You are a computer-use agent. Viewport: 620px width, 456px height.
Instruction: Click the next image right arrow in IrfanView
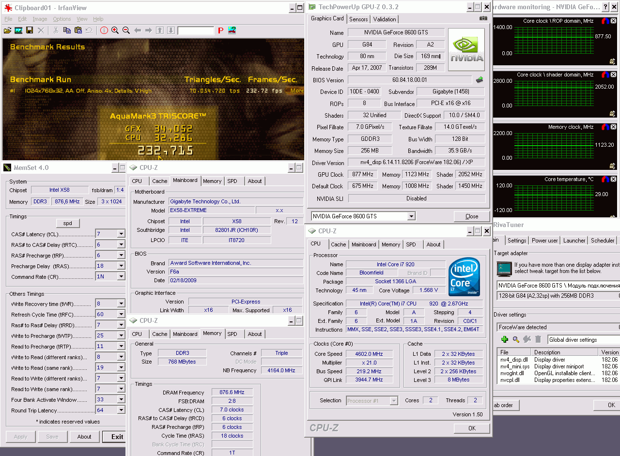148,30
